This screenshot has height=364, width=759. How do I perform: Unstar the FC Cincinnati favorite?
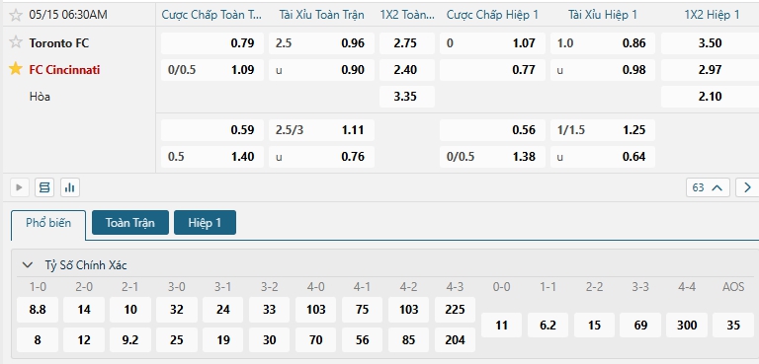coord(16,69)
